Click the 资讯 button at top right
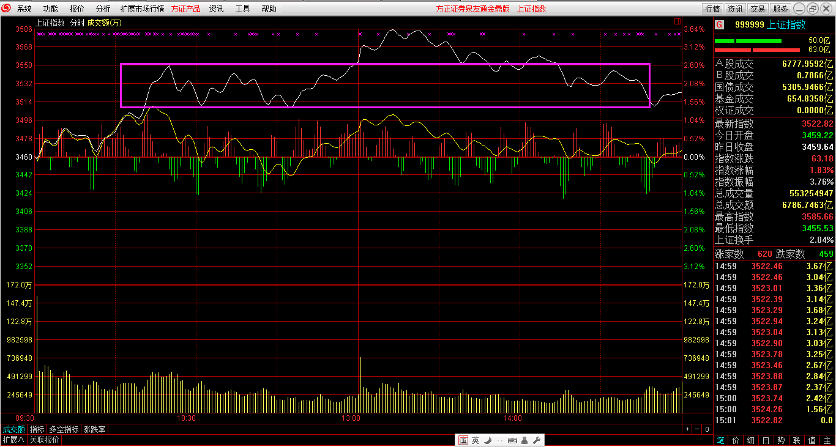This screenshot has height=447, width=836. point(735,9)
